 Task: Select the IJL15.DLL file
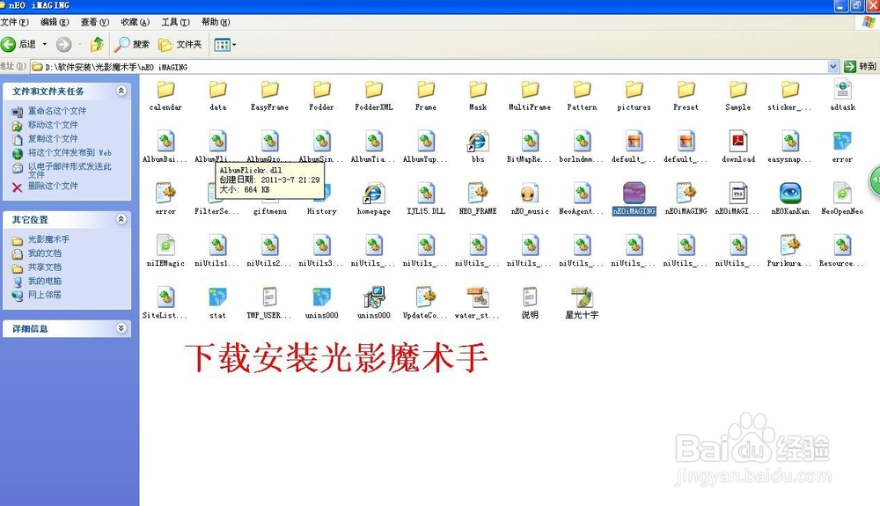click(426, 194)
